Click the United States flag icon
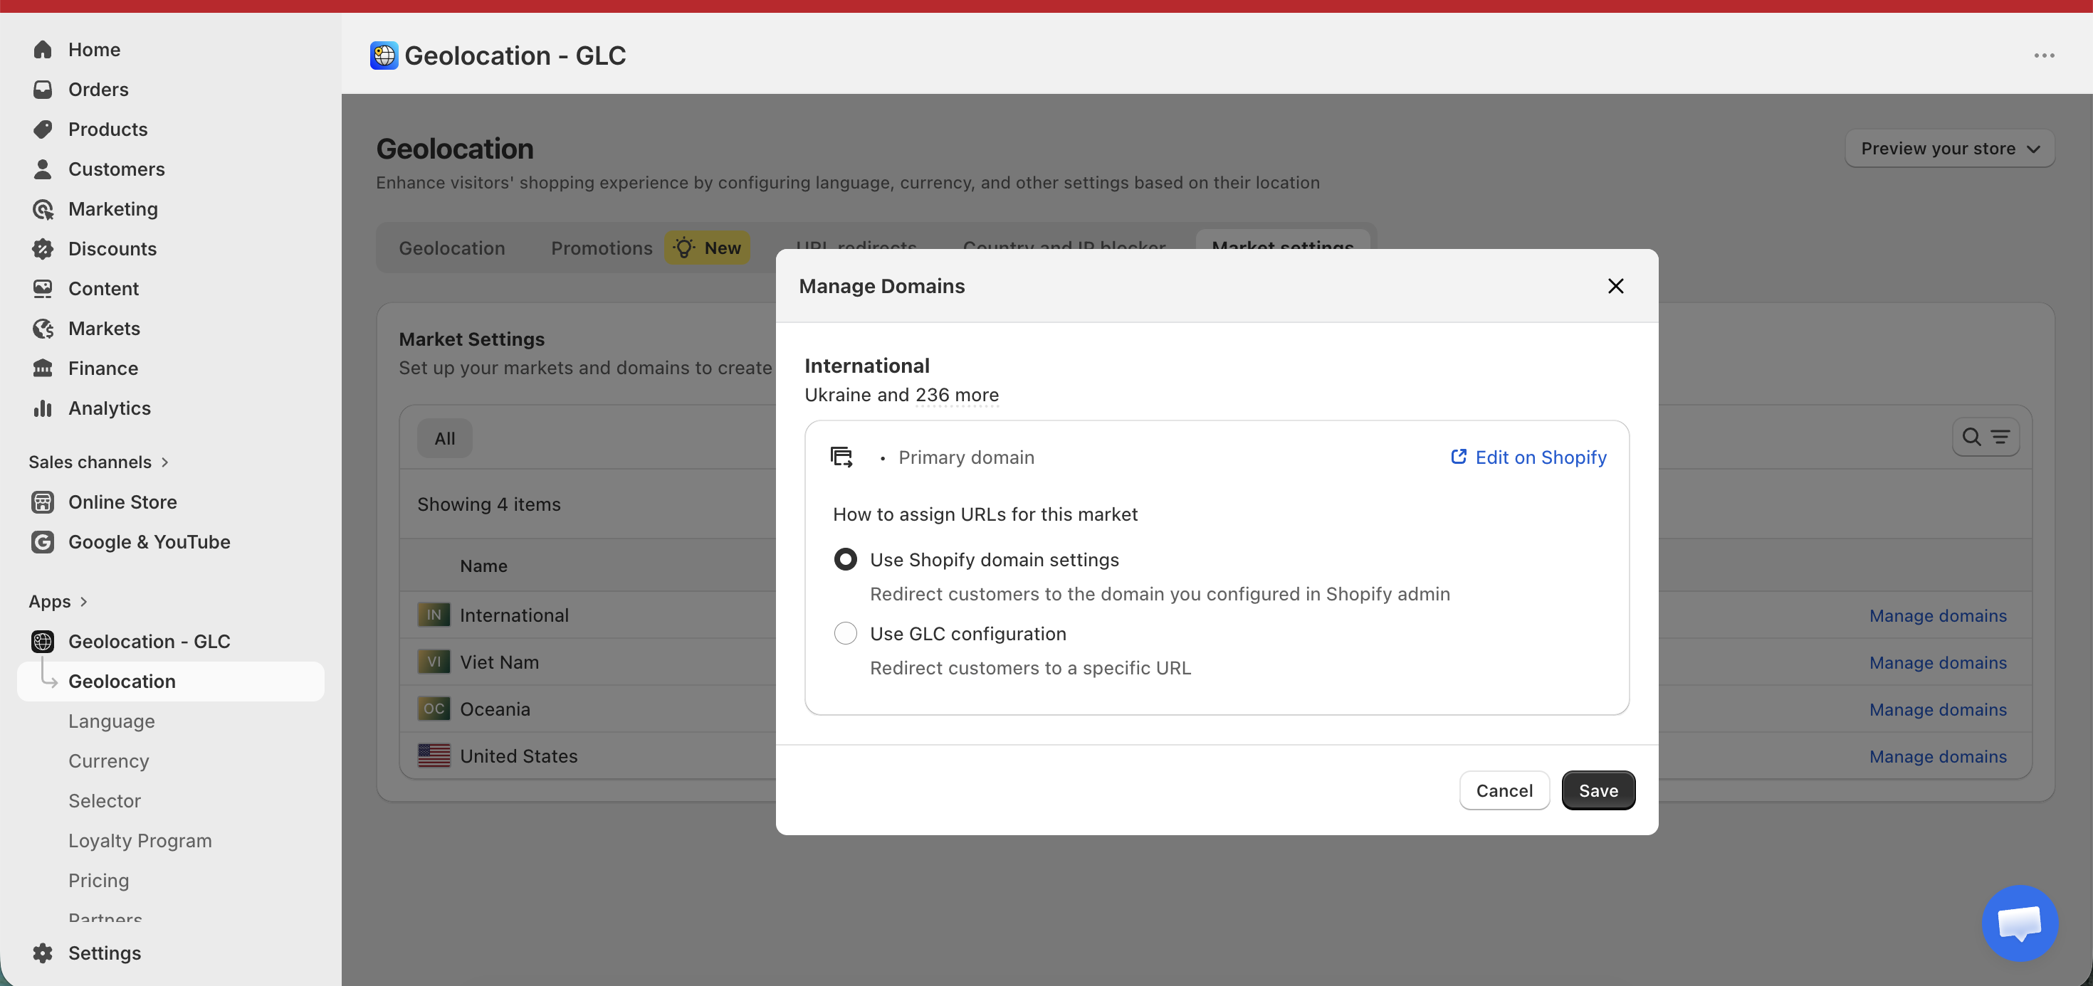The height and width of the screenshot is (986, 2093). [x=434, y=756]
